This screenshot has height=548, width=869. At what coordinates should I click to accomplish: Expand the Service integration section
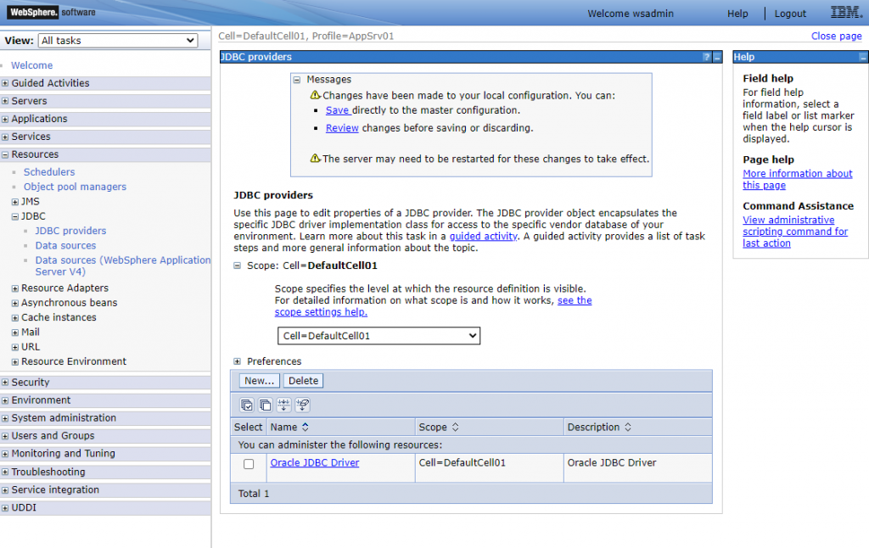point(5,489)
